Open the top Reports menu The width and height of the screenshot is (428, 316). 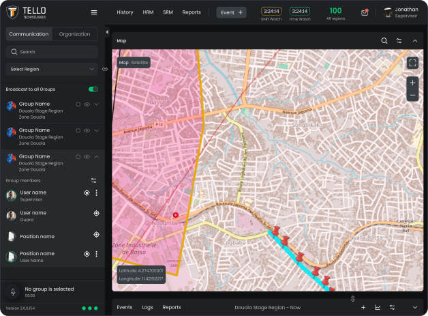[x=192, y=12]
